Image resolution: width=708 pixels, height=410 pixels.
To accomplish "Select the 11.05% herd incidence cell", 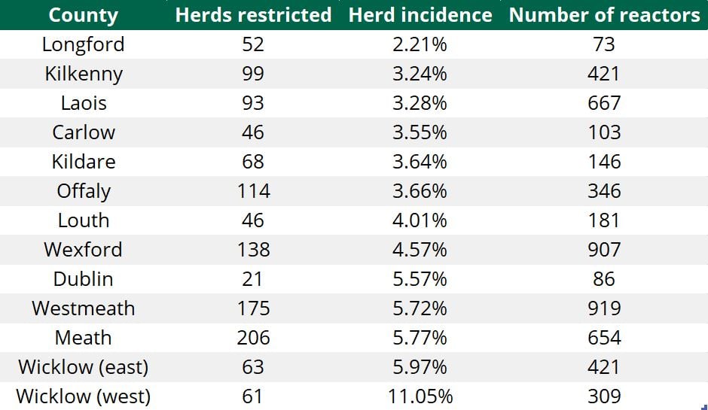I will (x=420, y=396).
